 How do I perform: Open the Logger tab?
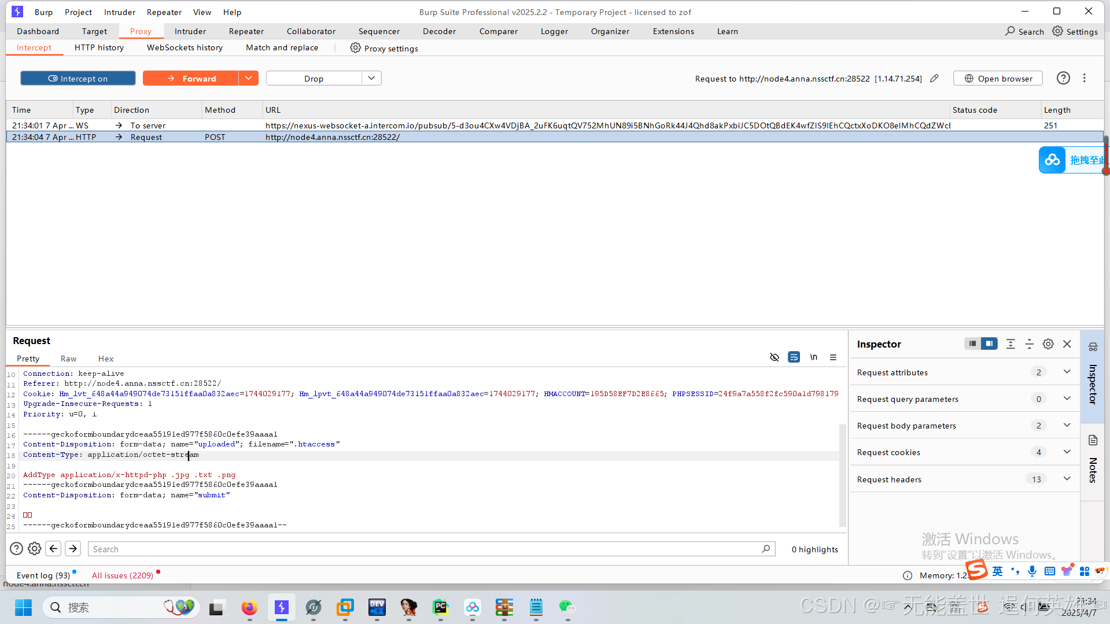[554, 31]
